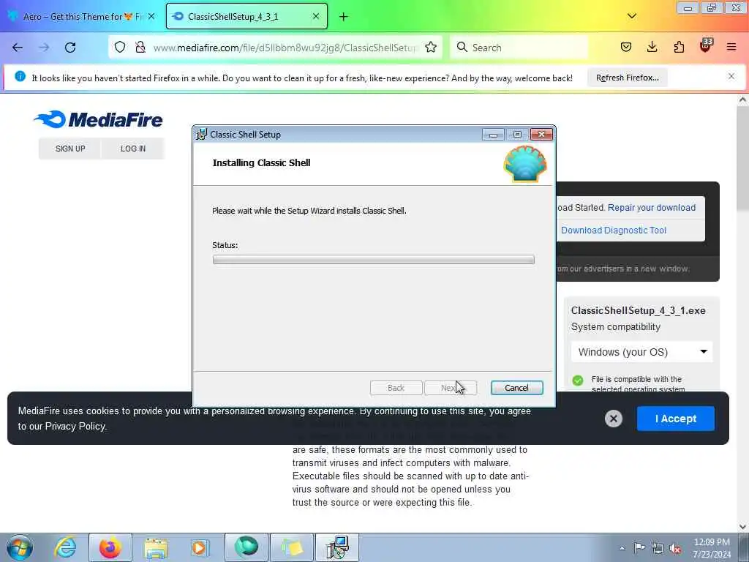Close the ClassicShellSetup_4_3_1 tab
This screenshot has height=562, width=749.
coord(316,16)
